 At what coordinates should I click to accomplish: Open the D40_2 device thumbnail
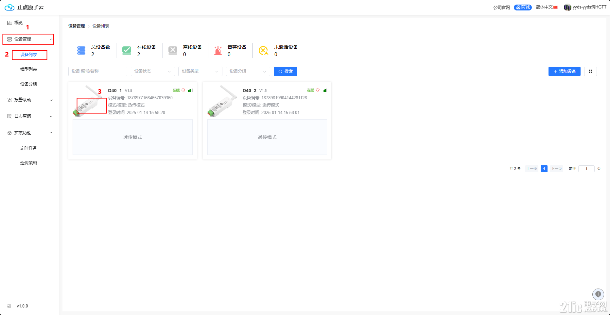coord(223,101)
